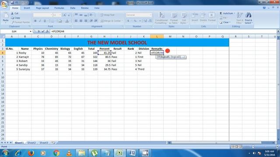Click Merge & Center
The width and height of the screenshot is (280, 157).
pyautogui.click(x=111, y=21)
